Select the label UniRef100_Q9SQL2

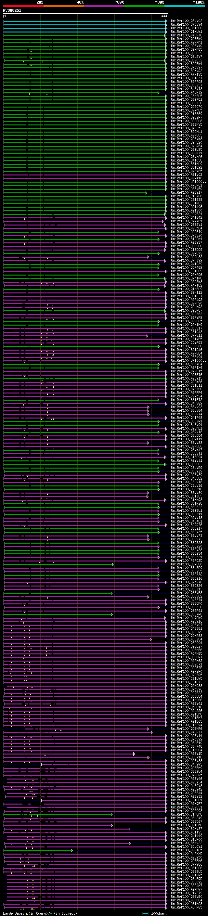point(187,464)
